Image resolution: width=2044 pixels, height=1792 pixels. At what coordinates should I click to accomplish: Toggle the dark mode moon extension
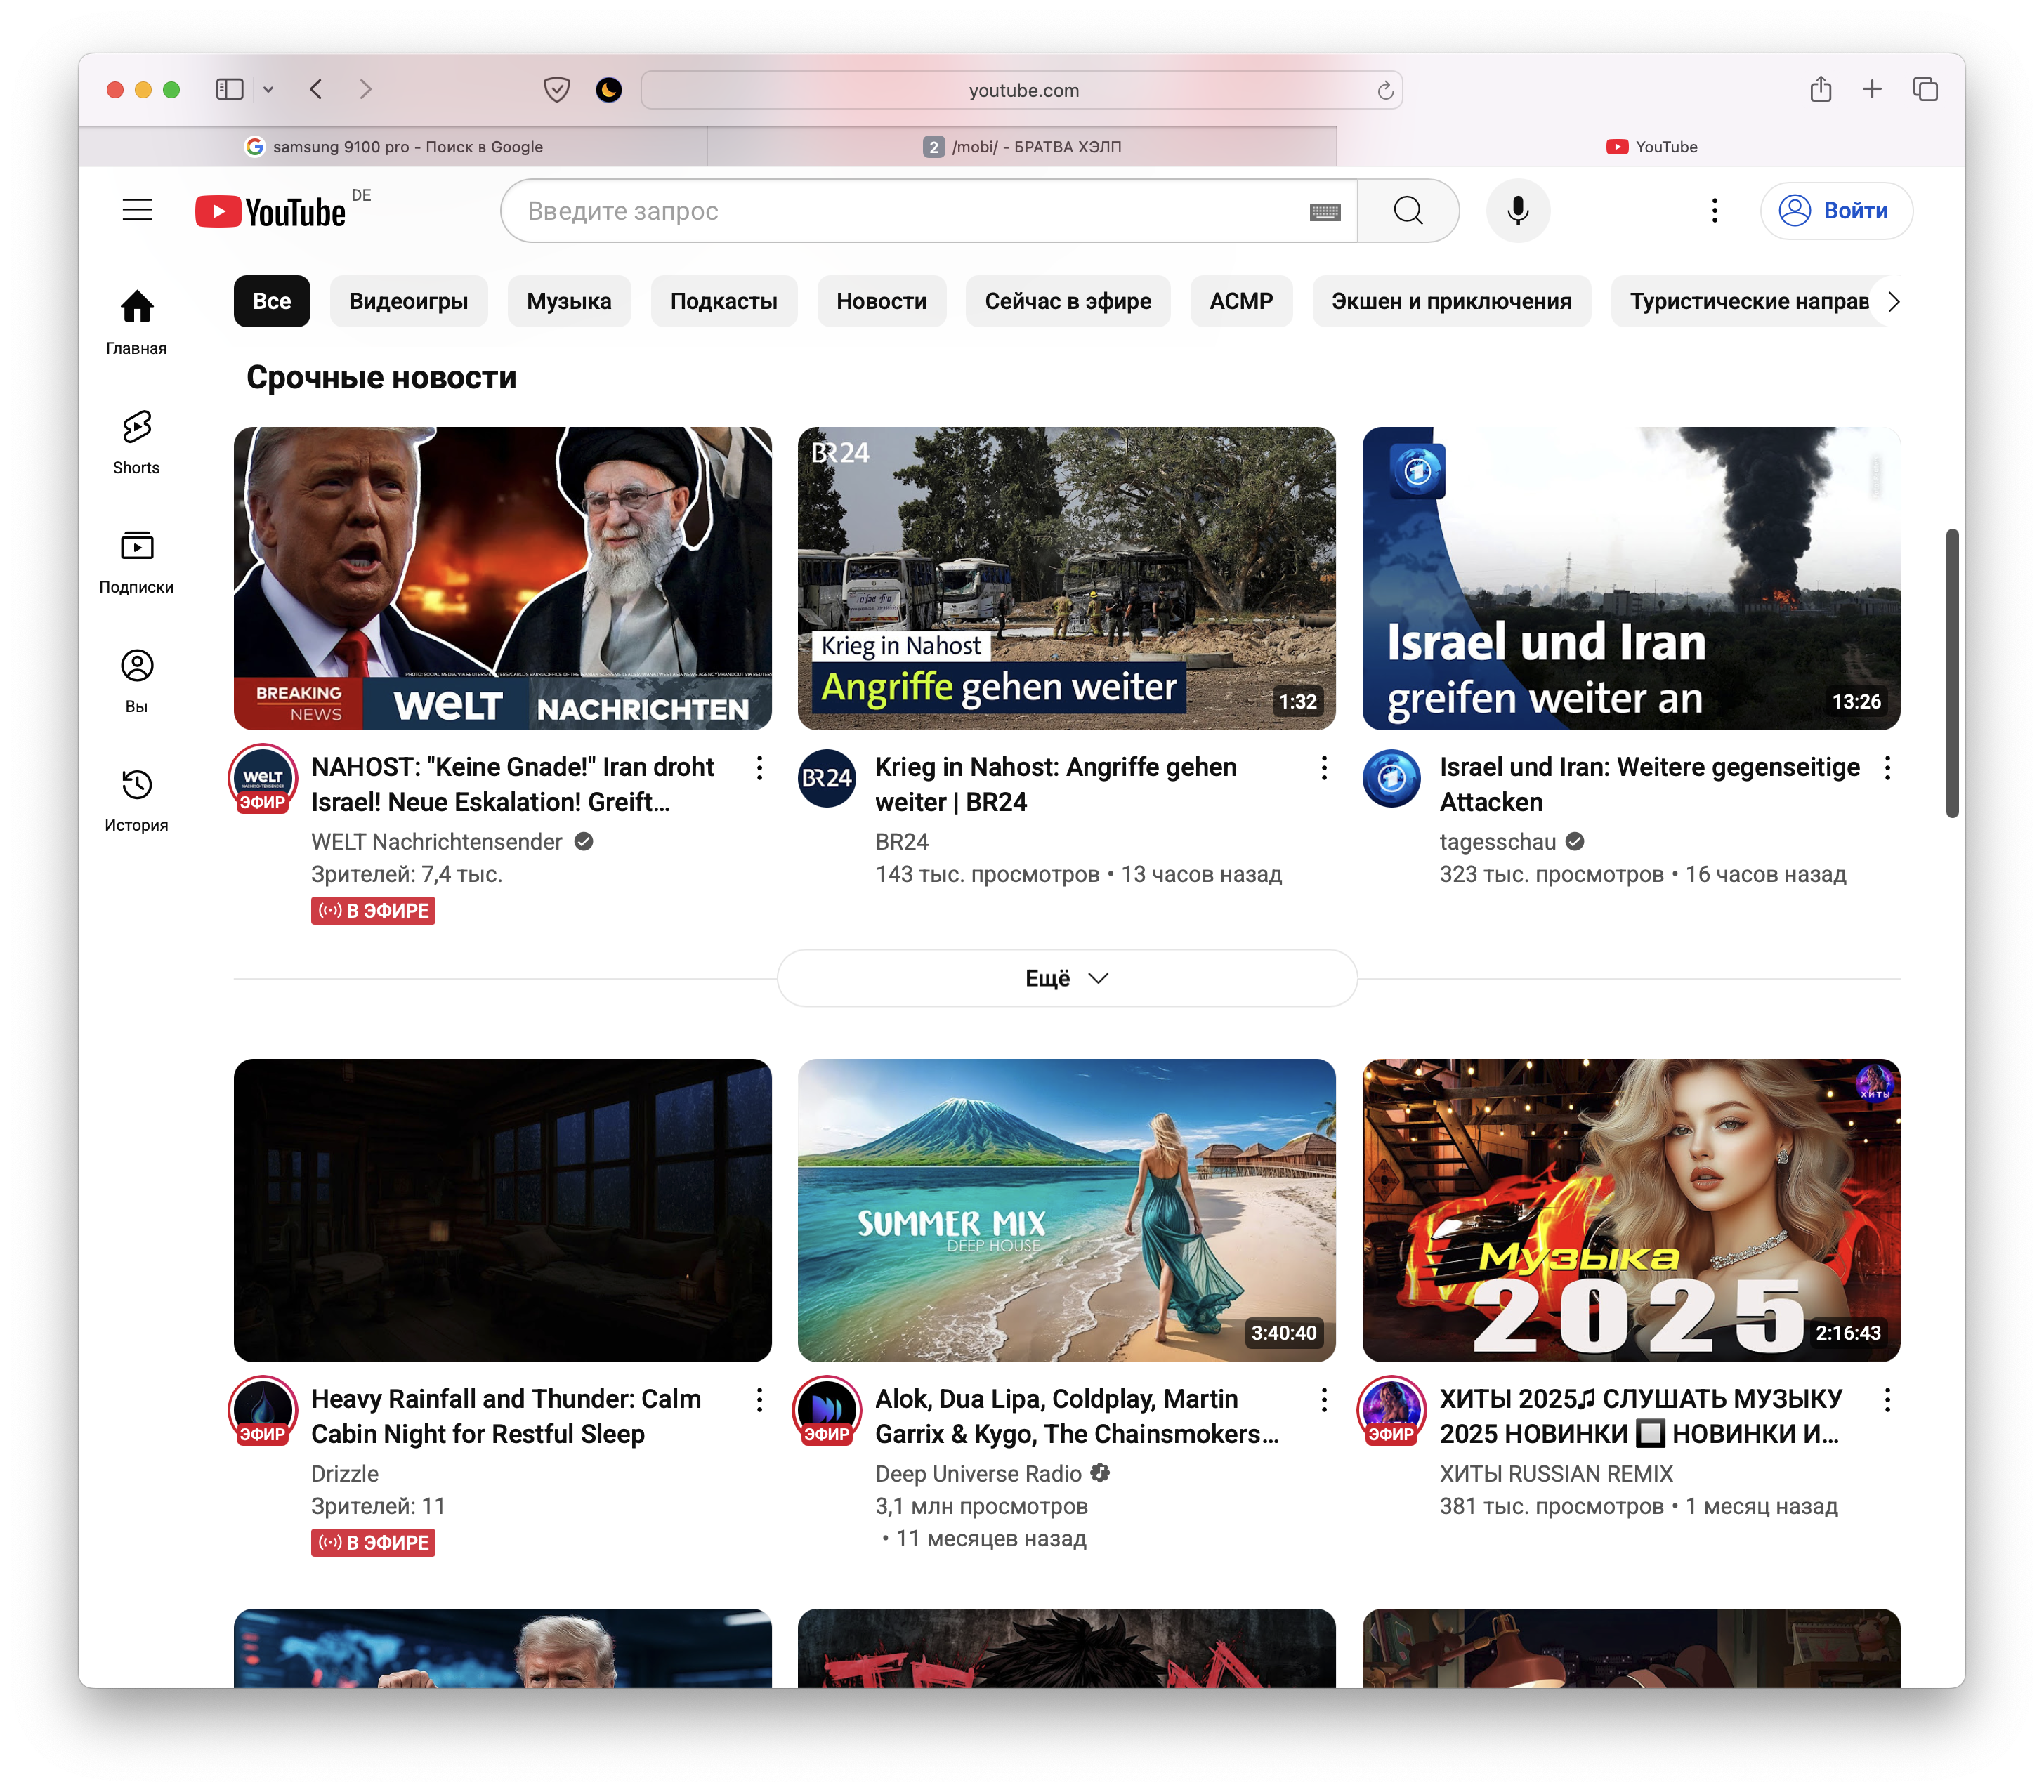609,90
